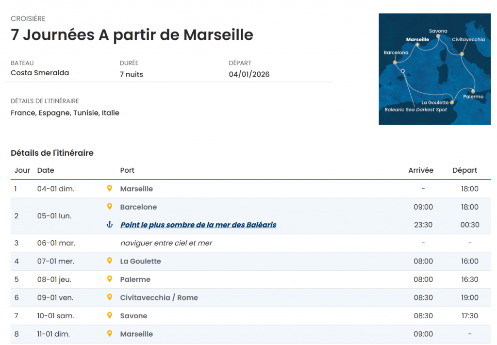Click the pin icon next to La Goulette
497x345 pixels.
(110, 261)
